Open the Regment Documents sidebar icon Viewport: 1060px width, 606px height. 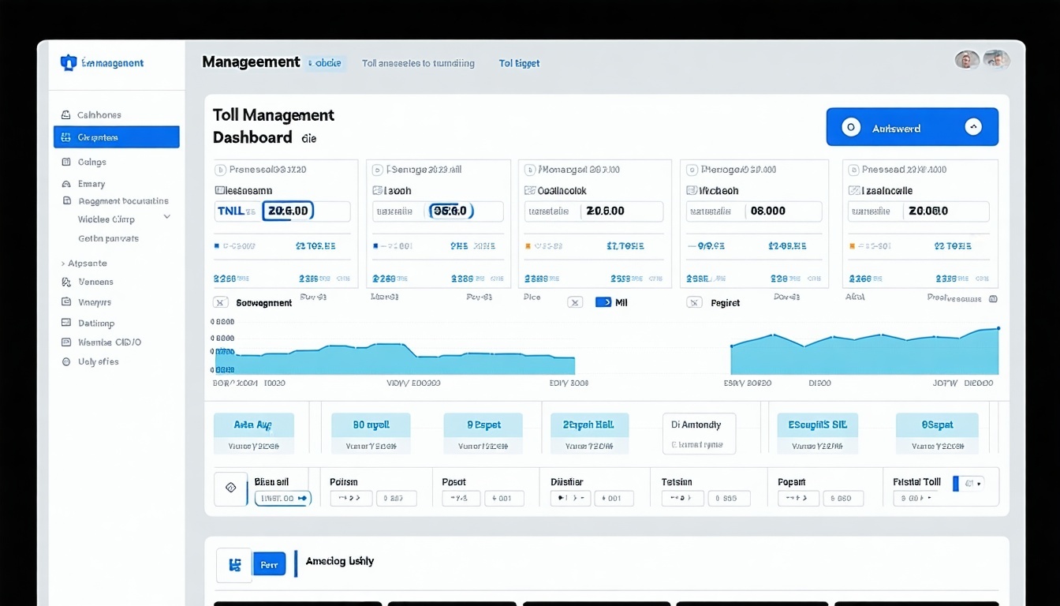tap(65, 200)
